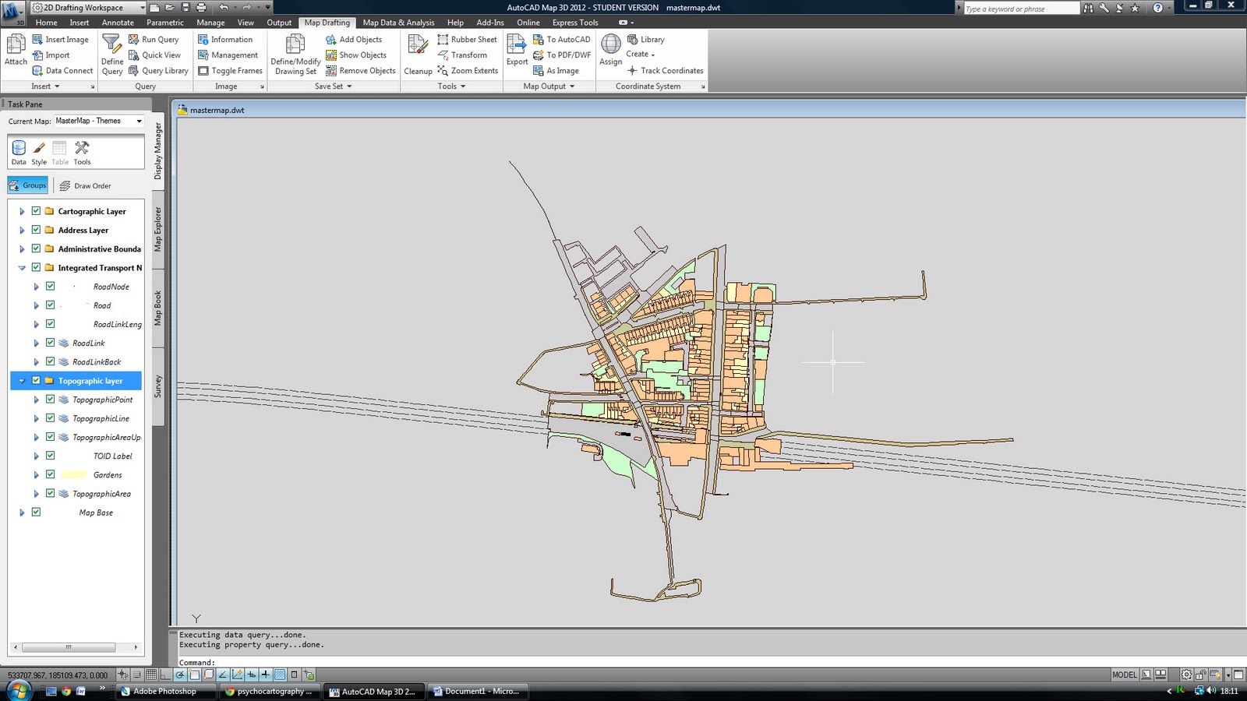Run Query from the Query panel
1247x701 pixels.
tap(156, 39)
